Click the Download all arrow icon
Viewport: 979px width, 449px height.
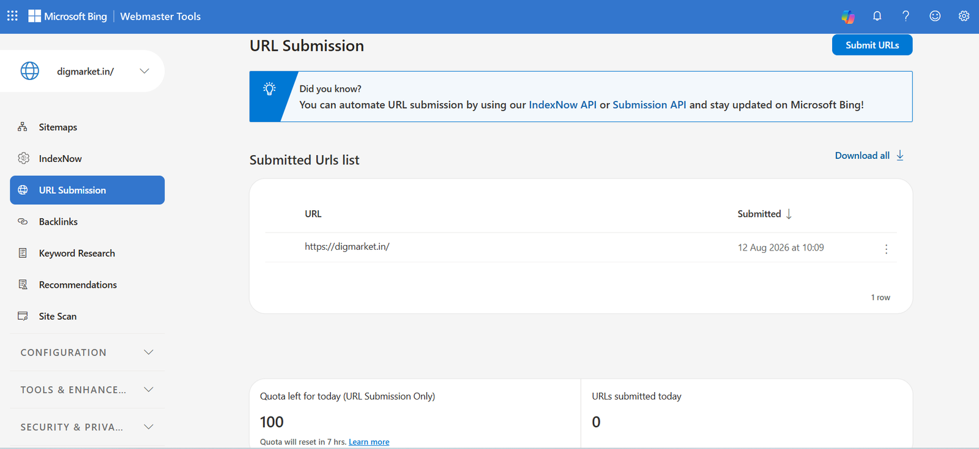(900, 155)
